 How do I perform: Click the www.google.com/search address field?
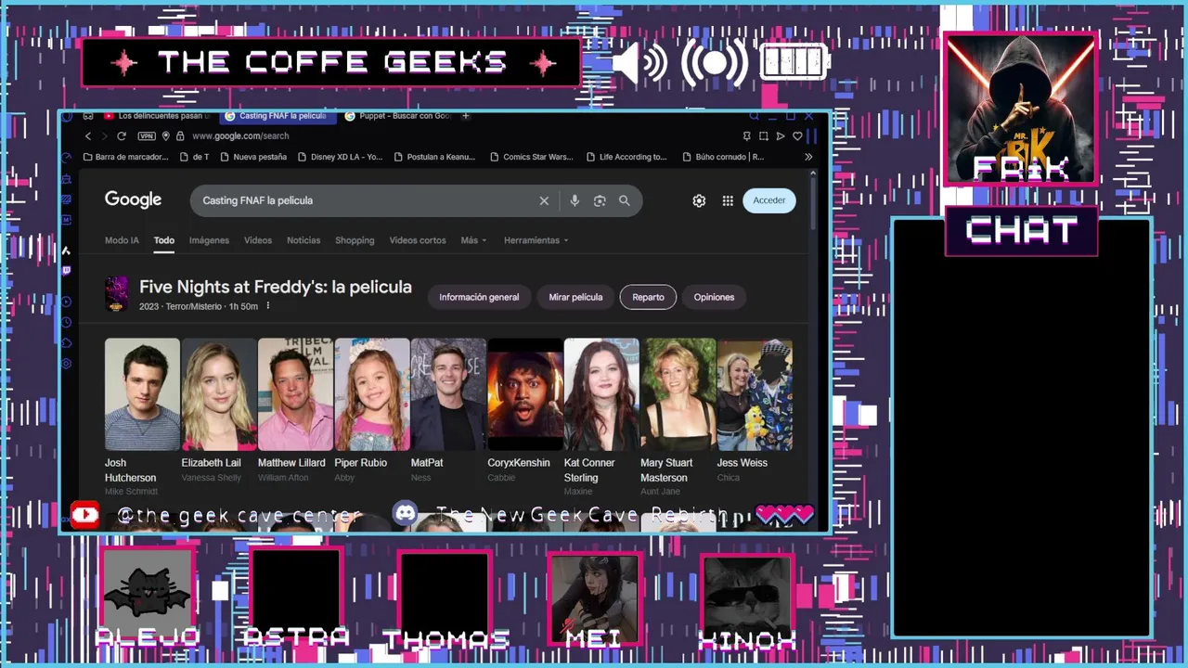(x=240, y=136)
